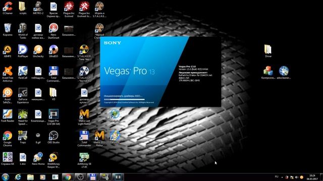Launch ArtMoney SE v7.45 shortcut
Image resolution: width=323 pixels, height=181 pixels.
(x=84, y=160)
